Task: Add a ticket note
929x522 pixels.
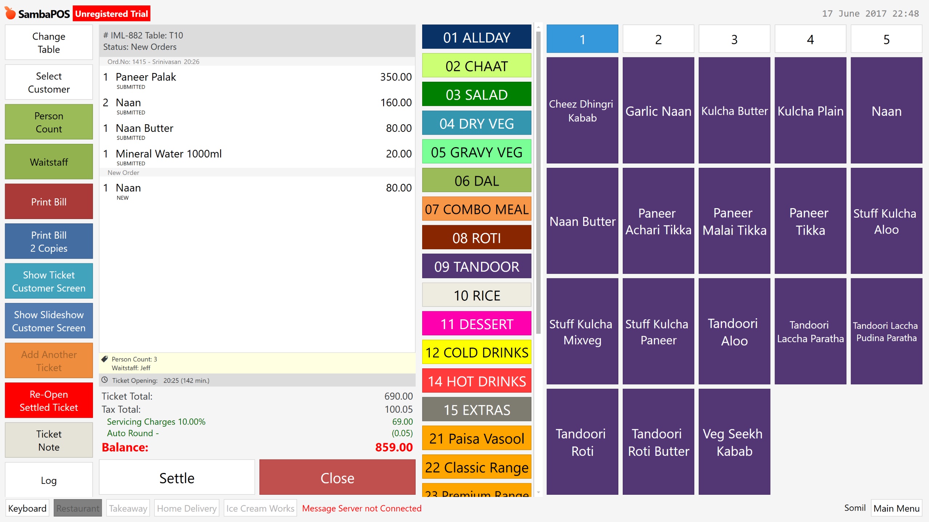Action: 48,440
